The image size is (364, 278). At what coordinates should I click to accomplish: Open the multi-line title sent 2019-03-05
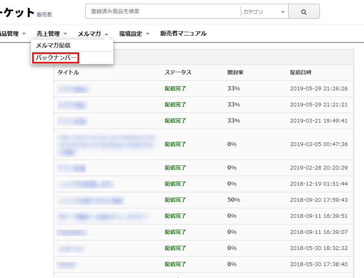click(x=106, y=144)
